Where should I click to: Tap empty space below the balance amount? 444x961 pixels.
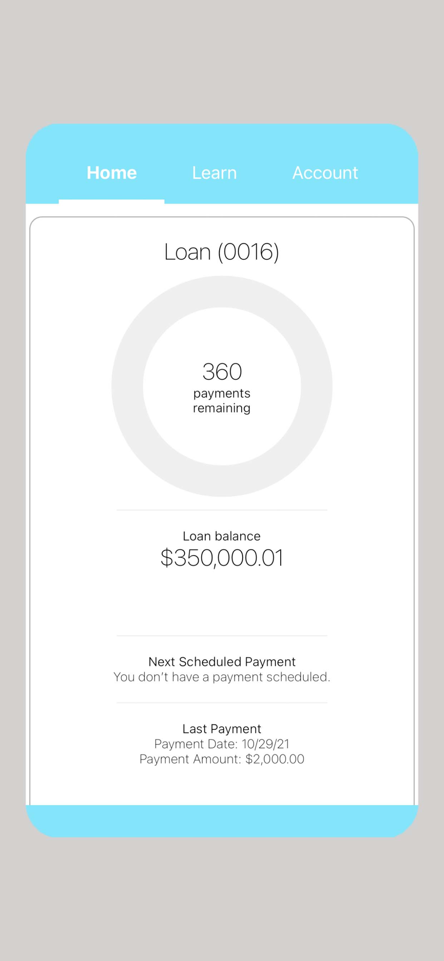pyautogui.click(x=222, y=603)
